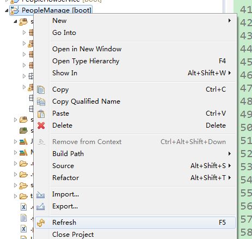Choose Open in New Window
Screen dimensions: 252x239
click(x=143, y=49)
